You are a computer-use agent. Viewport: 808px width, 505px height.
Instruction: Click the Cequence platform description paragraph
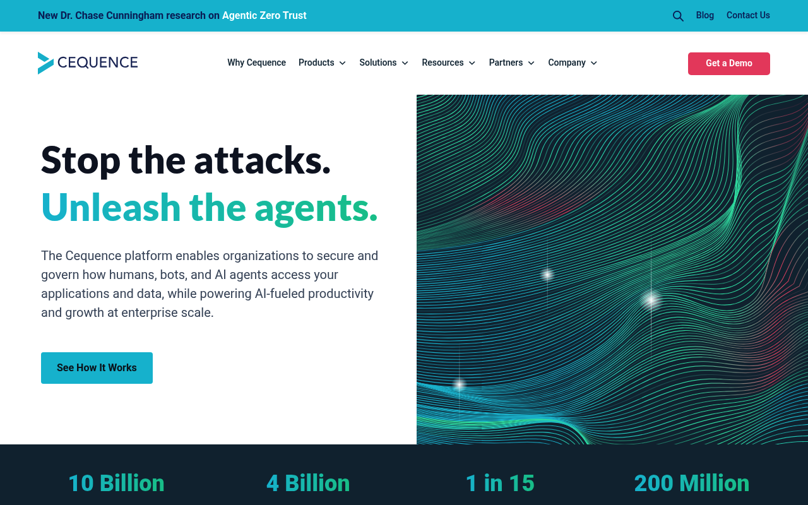click(x=210, y=284)
